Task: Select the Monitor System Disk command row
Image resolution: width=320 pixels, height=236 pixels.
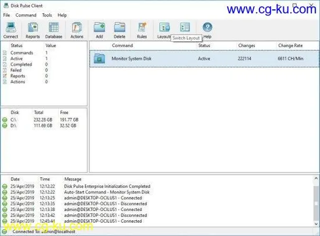Action: tap(204, 59)
